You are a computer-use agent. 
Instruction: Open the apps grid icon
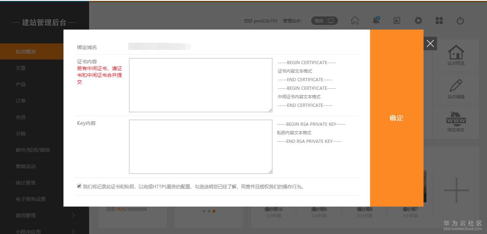439,20
